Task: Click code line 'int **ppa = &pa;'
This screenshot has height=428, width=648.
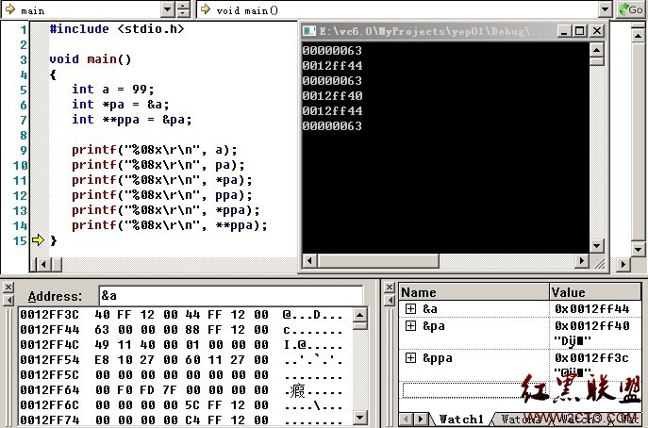Action: tap(132, 120)
